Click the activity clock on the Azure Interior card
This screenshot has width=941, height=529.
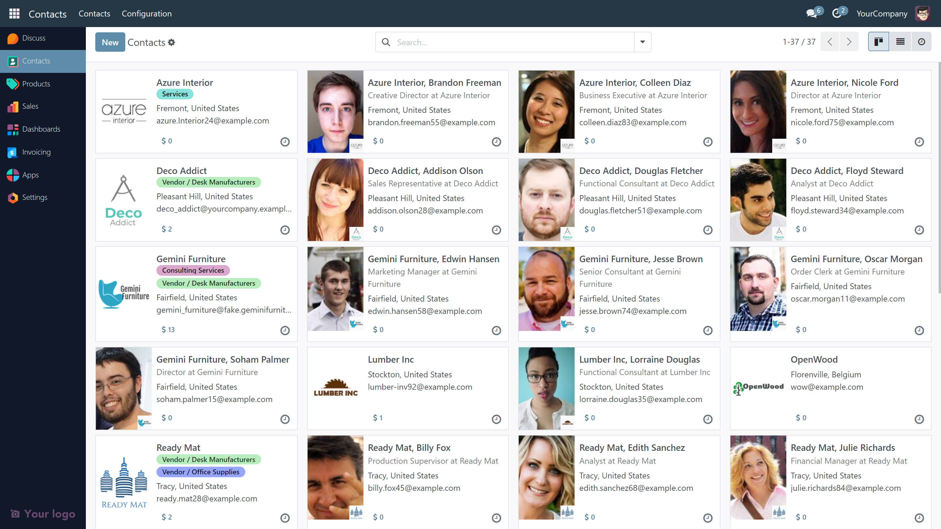tap(285, 142)
